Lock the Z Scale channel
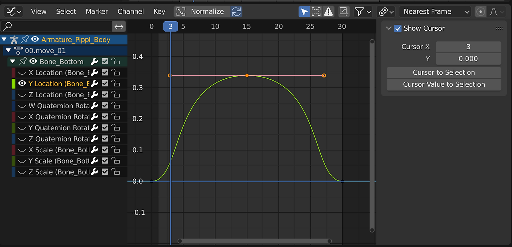Viewport: 512px width, 247px height. [x=116, y=172]
